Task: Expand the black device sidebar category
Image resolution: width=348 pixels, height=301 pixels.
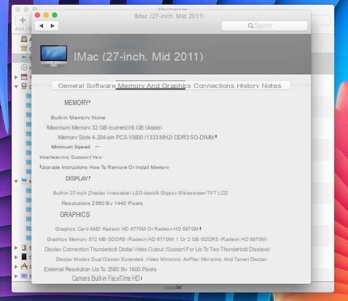Action: 16,257
